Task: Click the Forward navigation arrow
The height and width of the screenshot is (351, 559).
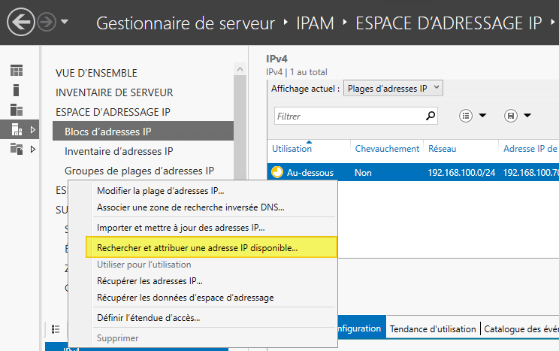Action: click(47, 22)
